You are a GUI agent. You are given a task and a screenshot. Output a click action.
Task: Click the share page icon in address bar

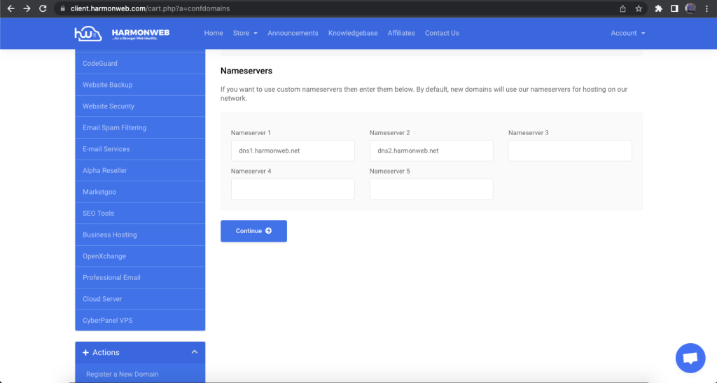[x=622, y=8]
